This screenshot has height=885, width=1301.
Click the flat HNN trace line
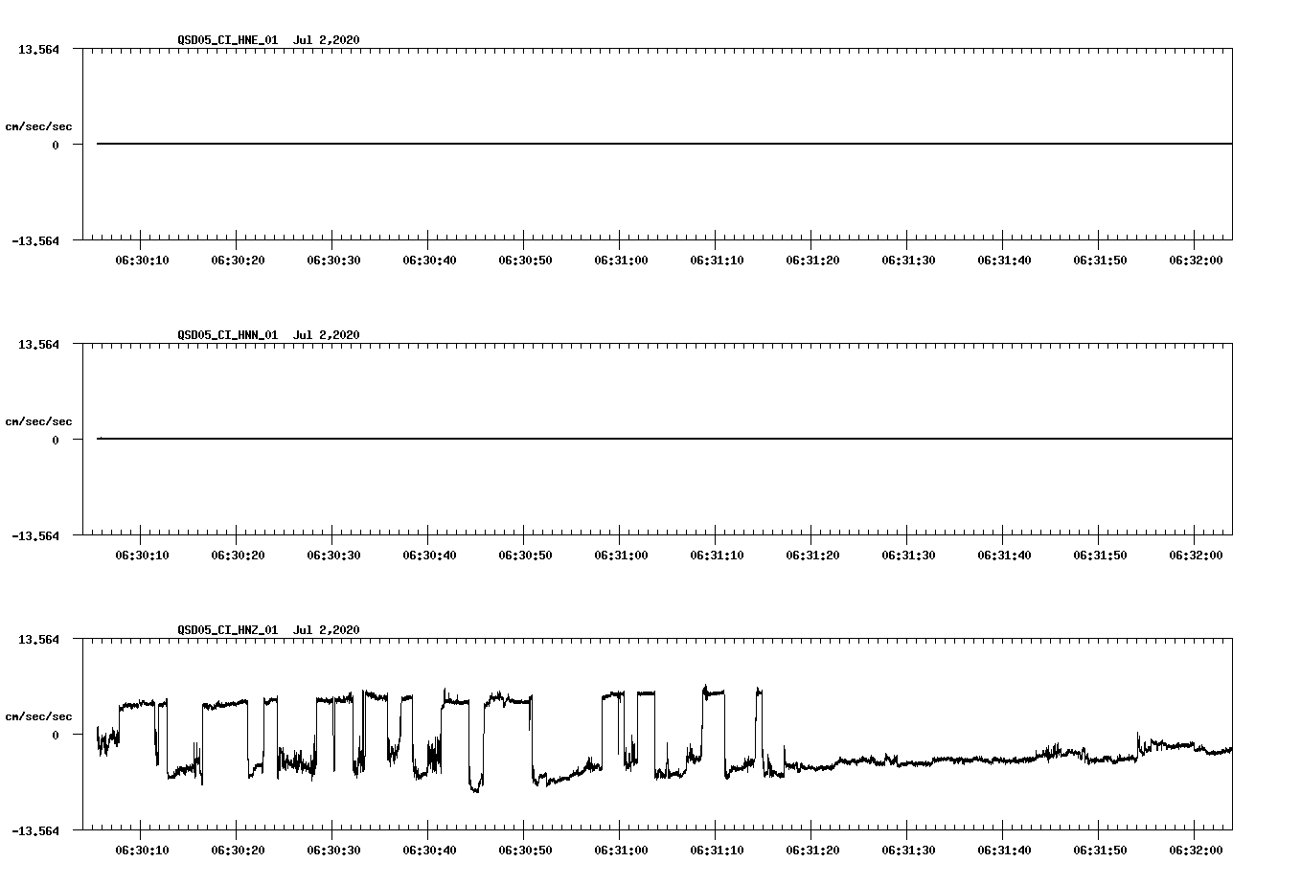(664, 439)
